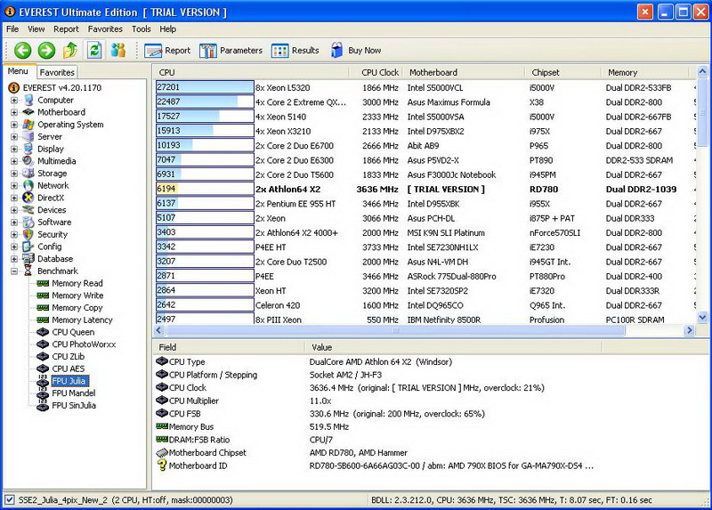712x510 pixels.
Task: Click the horizontal scrollbar right arrow
Action: tap(689, 330)
